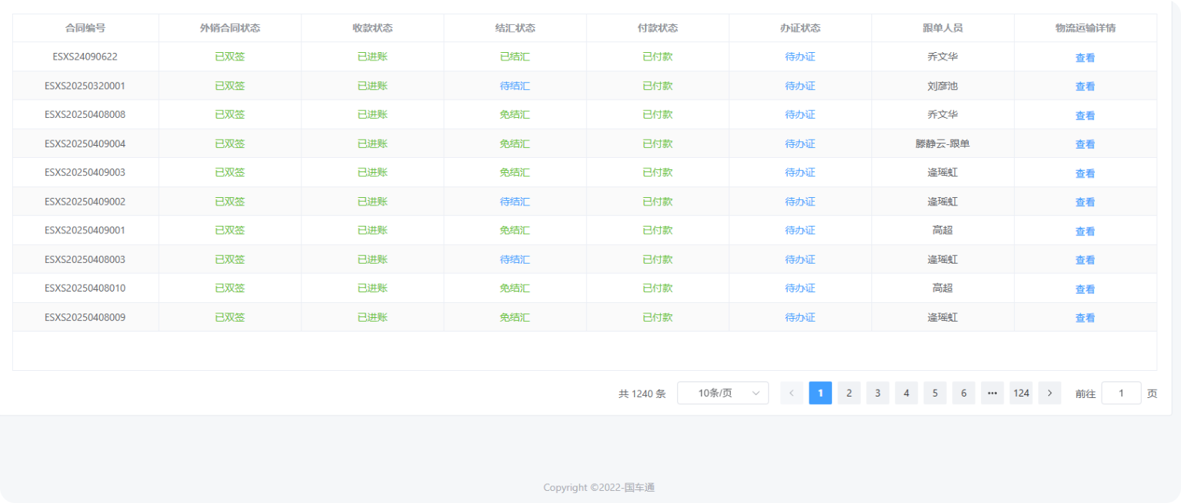This screenshot has width=1181, height=503.
Task: Focus the 前往 page number input field
Action: tap(1121, 393)
